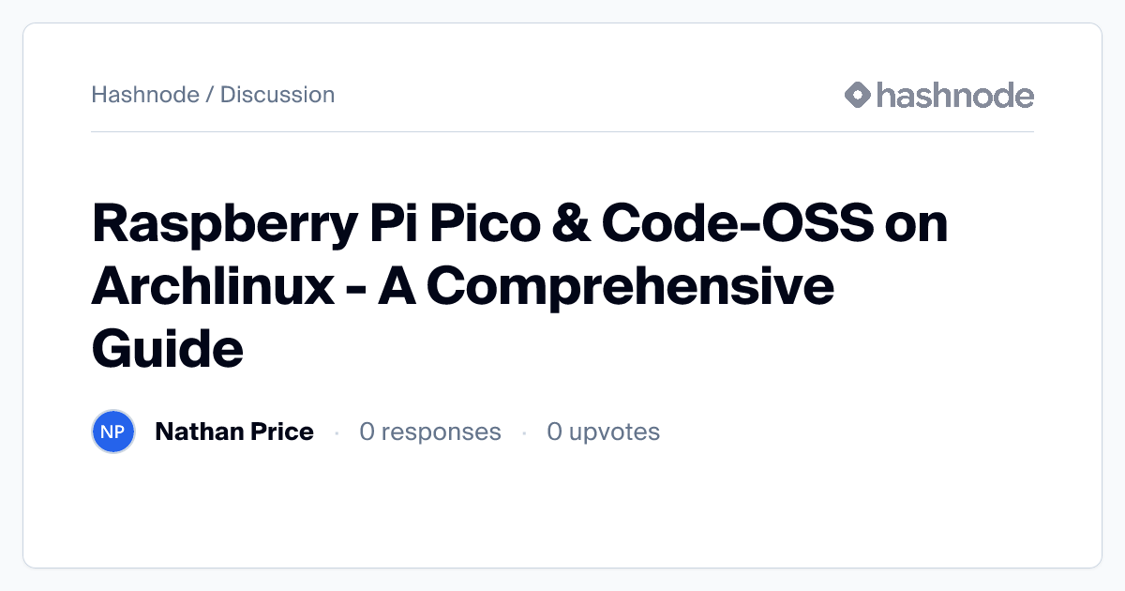Click the word Guide in the title
Image resolution: width=1125 pixels, height=591 pixels.
coord(168,349)
